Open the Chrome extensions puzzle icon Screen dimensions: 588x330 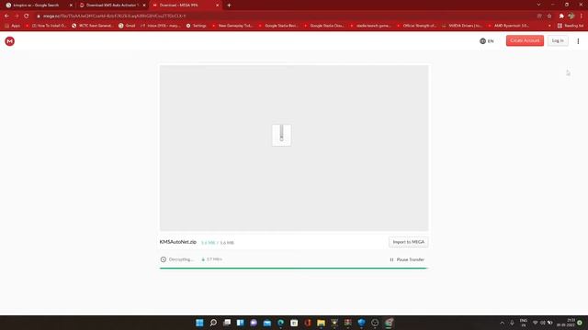pos(561,16)
